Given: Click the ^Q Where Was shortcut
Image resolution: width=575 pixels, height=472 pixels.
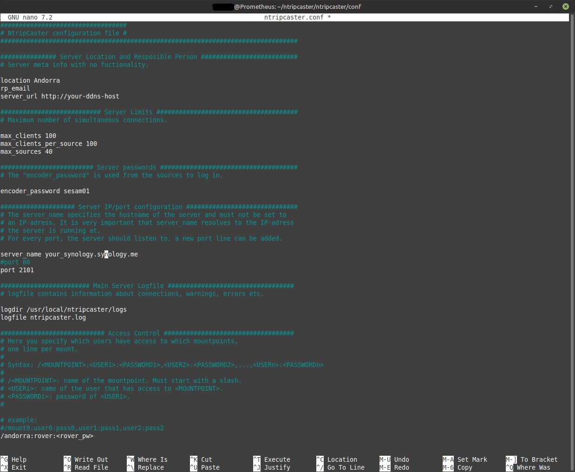Looking at the screenshot, I should [x=528, y=467].
